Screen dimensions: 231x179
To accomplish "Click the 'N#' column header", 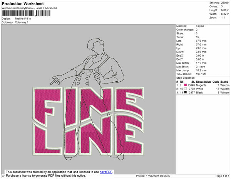I will (x=182, y=82).
